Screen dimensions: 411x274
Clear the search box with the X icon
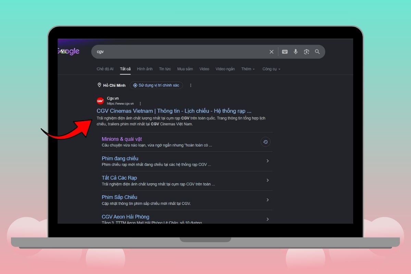[272, 52]
